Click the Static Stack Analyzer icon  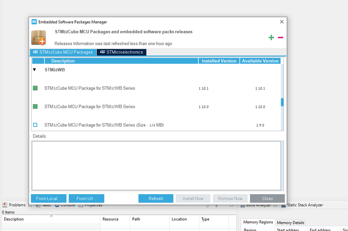coord(284,205)
